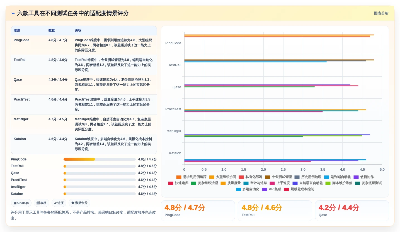Select the PractiTest table row name
The image size is (400, 232).
21,99
